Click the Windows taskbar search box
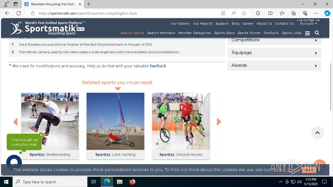333x187 pixels. (x=50, y=182)
